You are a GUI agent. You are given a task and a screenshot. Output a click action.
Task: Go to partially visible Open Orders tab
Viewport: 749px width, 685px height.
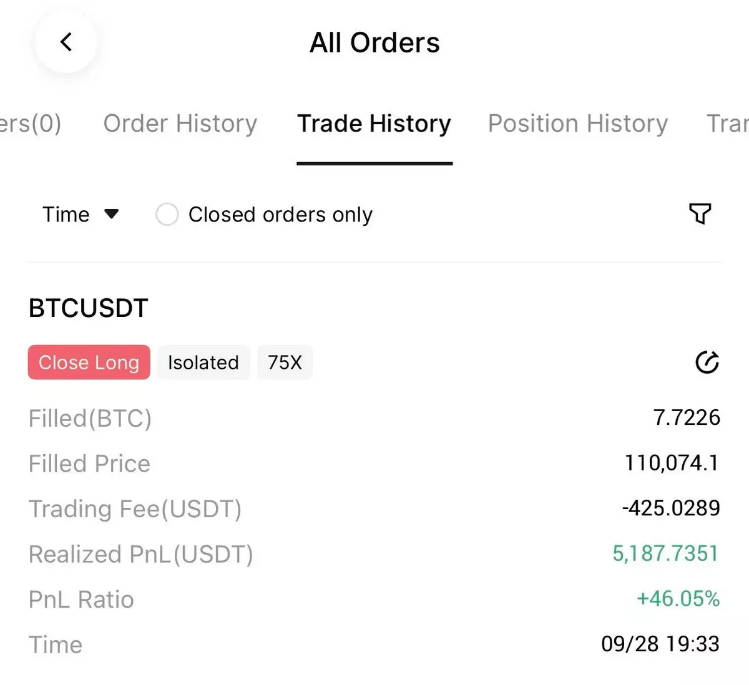pyautogui.click(x=30, y=124)
